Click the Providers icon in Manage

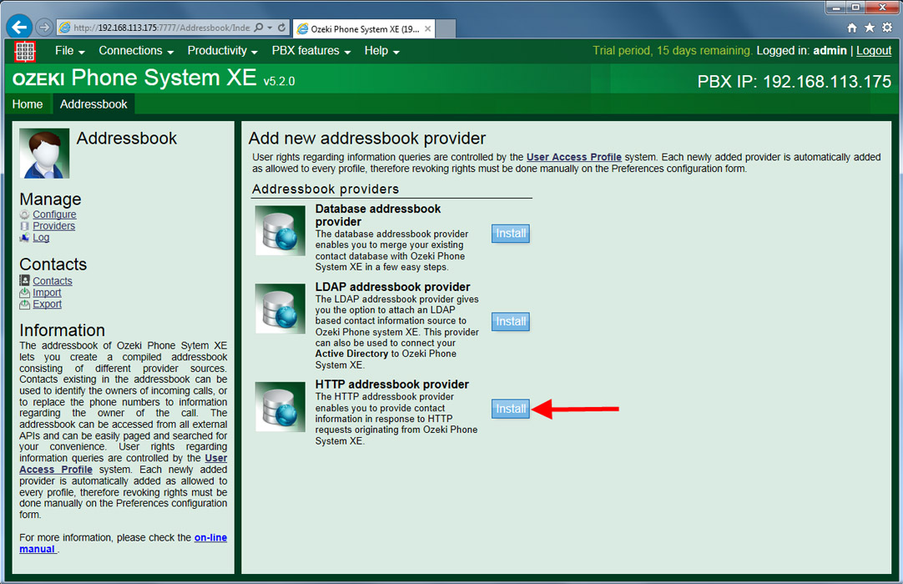24,226
